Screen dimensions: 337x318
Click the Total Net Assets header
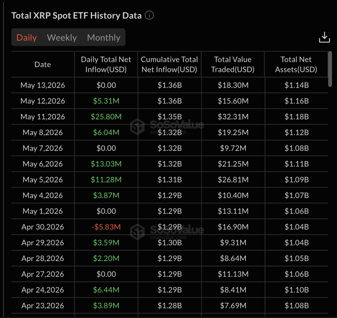(x=296, y=64)
